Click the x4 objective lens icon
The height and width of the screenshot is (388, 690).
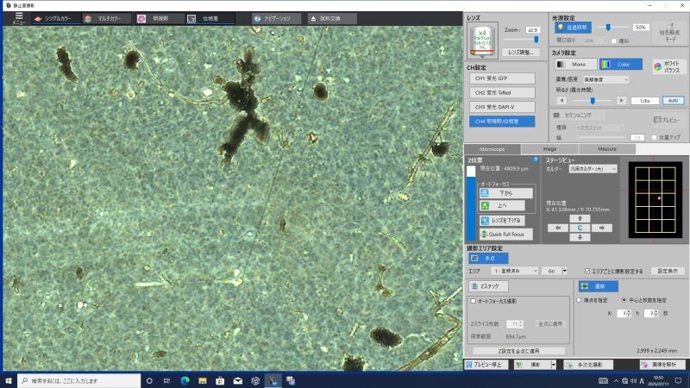pyautogui.click(x=482, y=41)
